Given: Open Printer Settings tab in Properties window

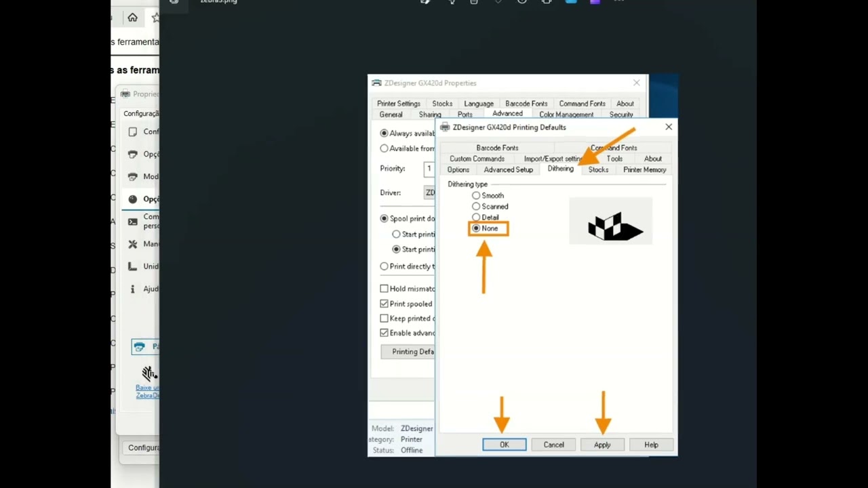Looking at the screenshot, I should 399,104.
